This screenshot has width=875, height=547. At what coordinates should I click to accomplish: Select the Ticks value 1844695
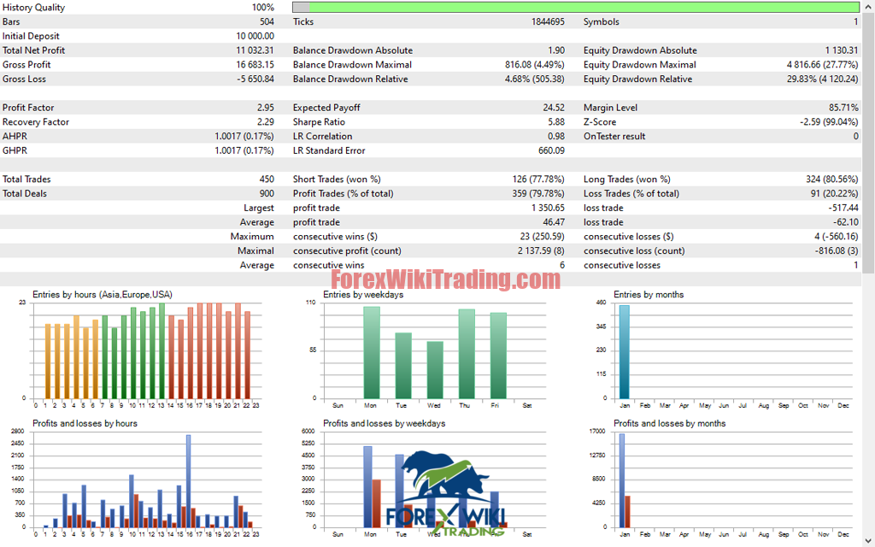point(548,21)
